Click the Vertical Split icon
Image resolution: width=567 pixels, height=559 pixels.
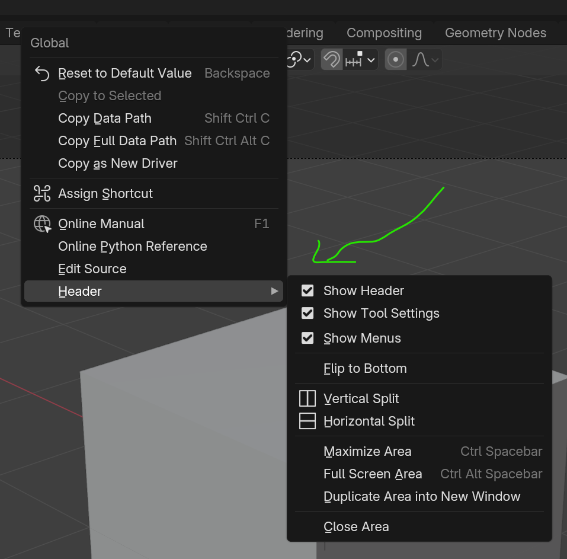click(x=307, y=398)
